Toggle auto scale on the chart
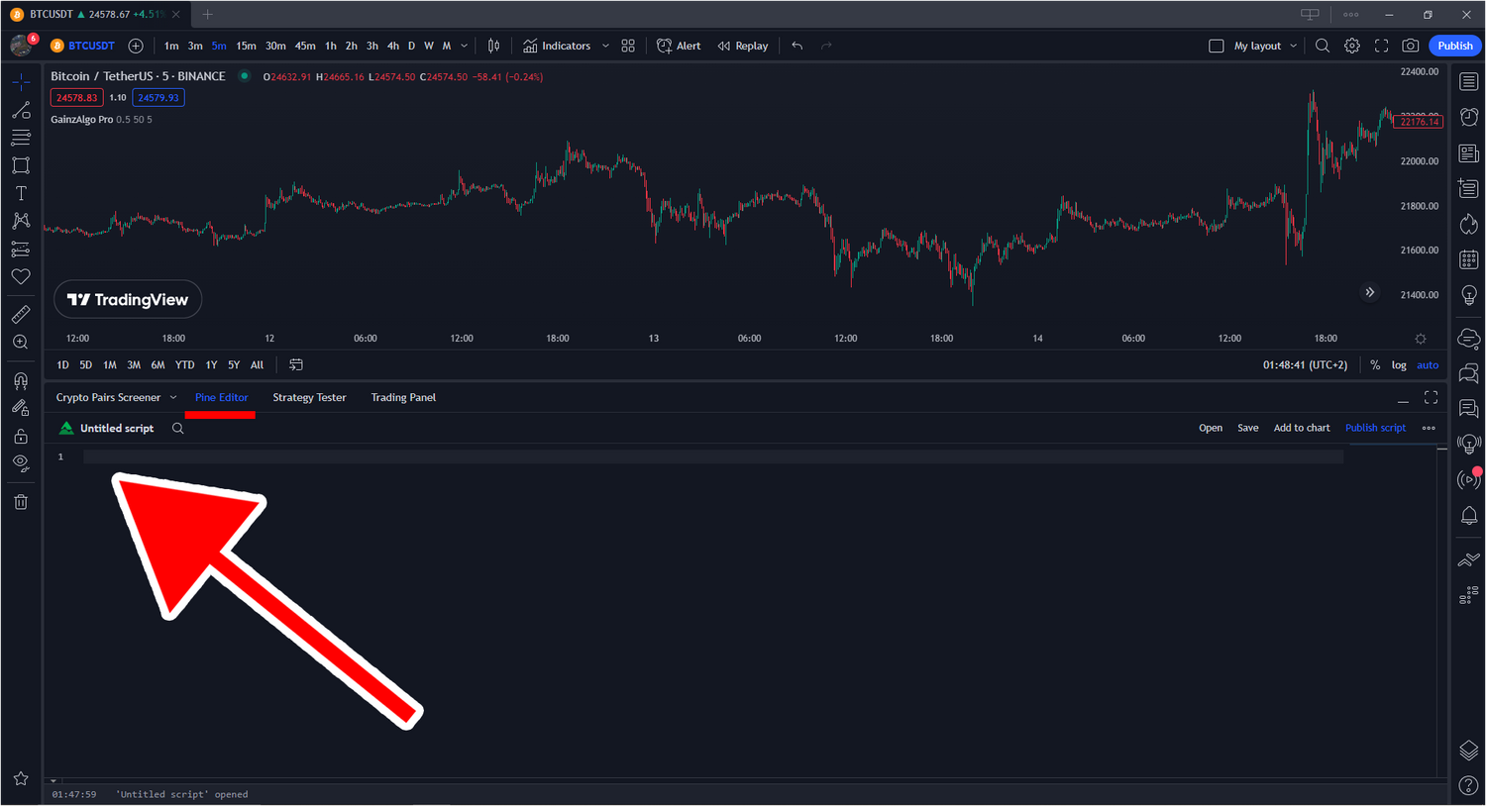Image resolution: width=1486 pixels, height=806 pixels. 1428,365
